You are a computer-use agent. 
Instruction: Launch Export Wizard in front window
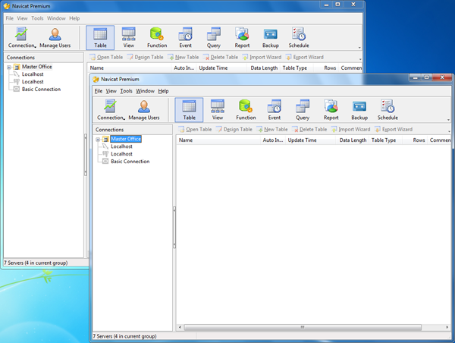(x=394, y=129)
